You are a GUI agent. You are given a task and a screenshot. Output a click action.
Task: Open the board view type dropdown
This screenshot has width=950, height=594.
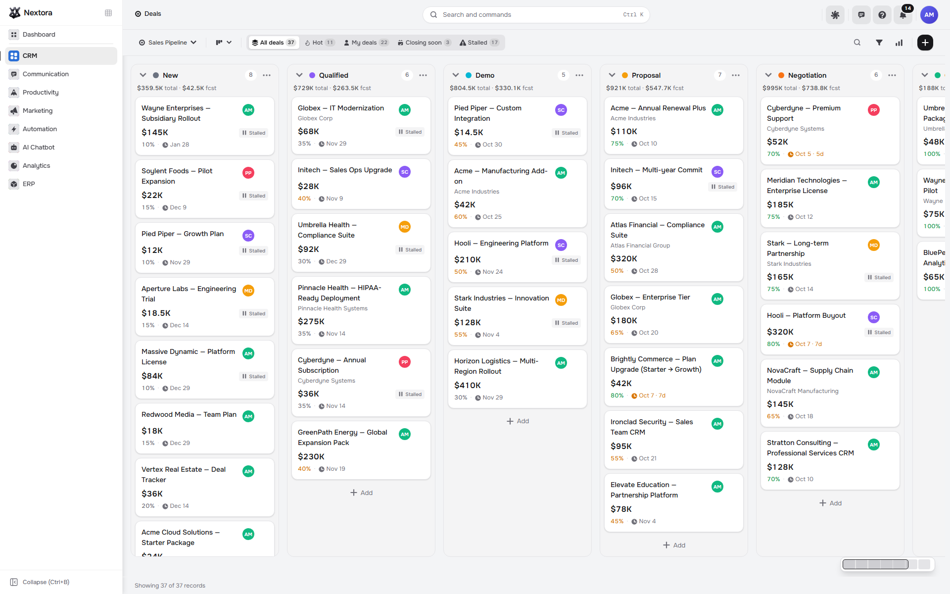click(224, 43)
